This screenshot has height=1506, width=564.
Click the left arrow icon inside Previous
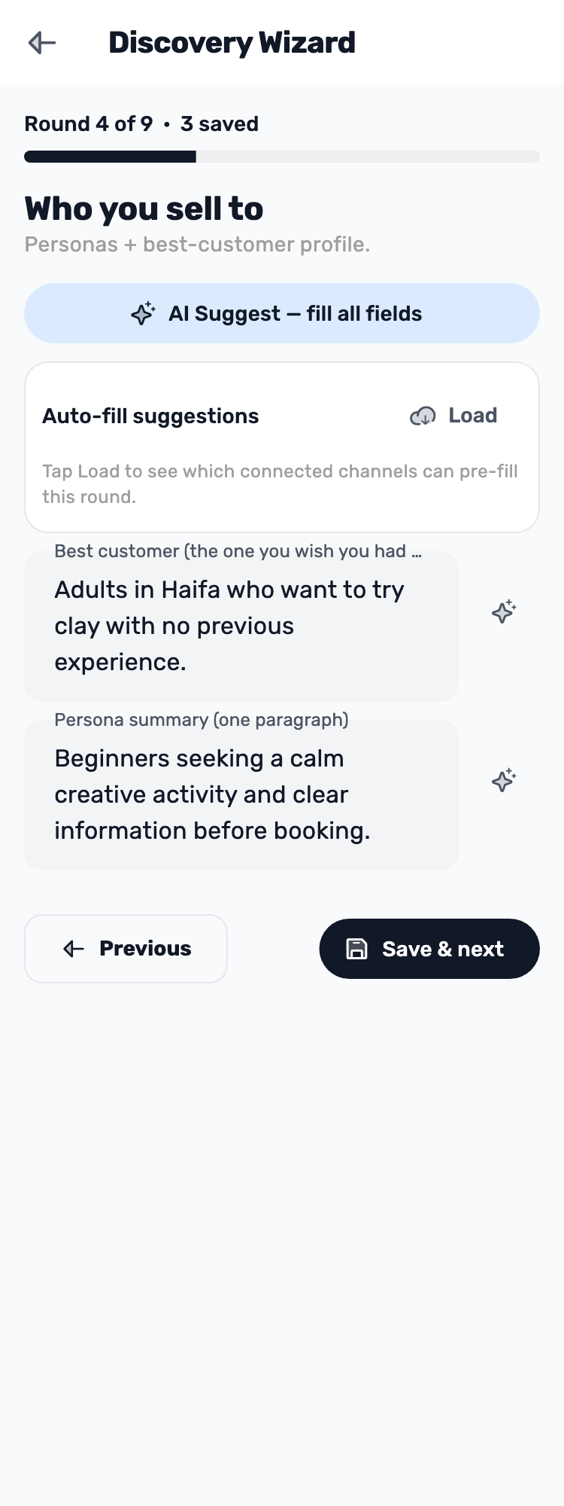[74, 949]
